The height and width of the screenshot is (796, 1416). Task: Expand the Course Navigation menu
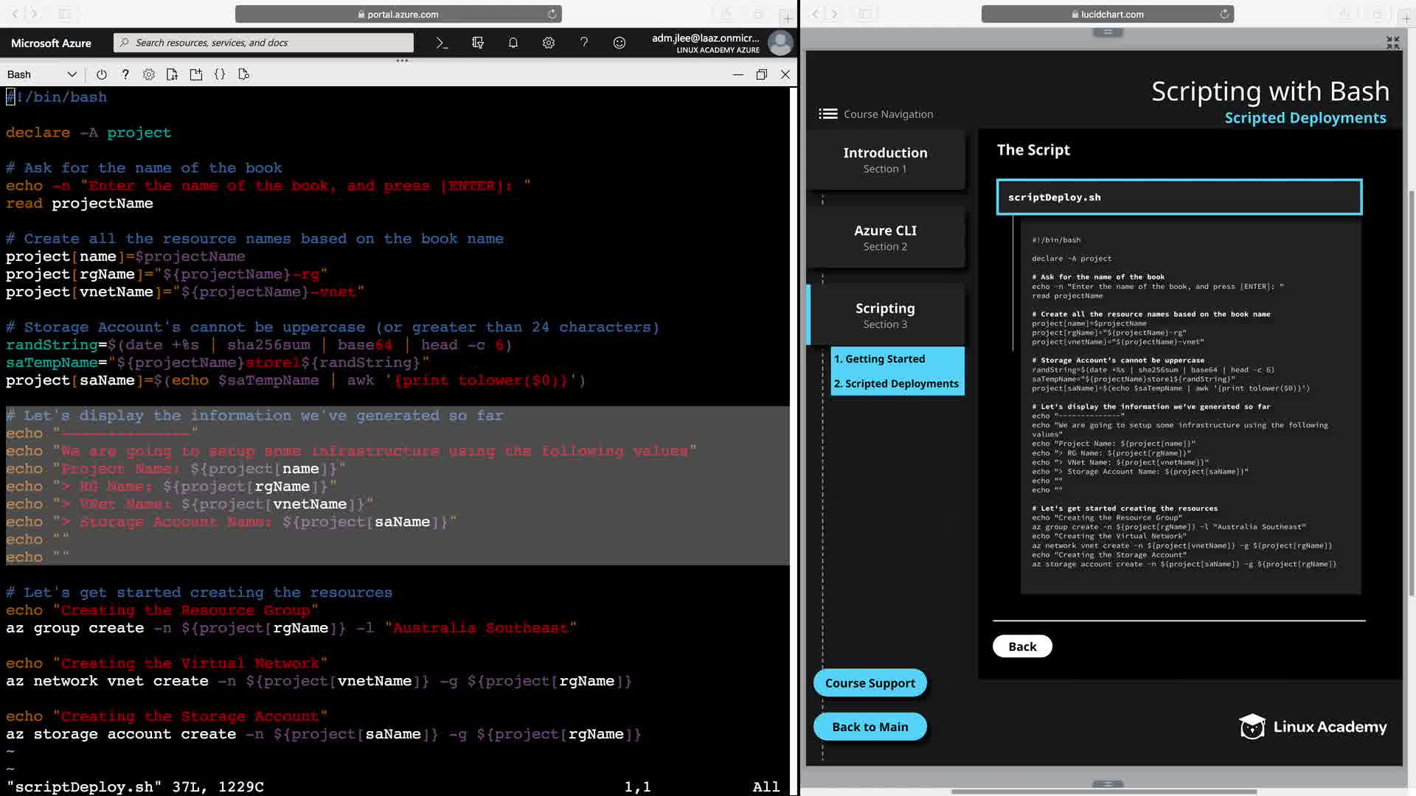[x=828, y=114]
